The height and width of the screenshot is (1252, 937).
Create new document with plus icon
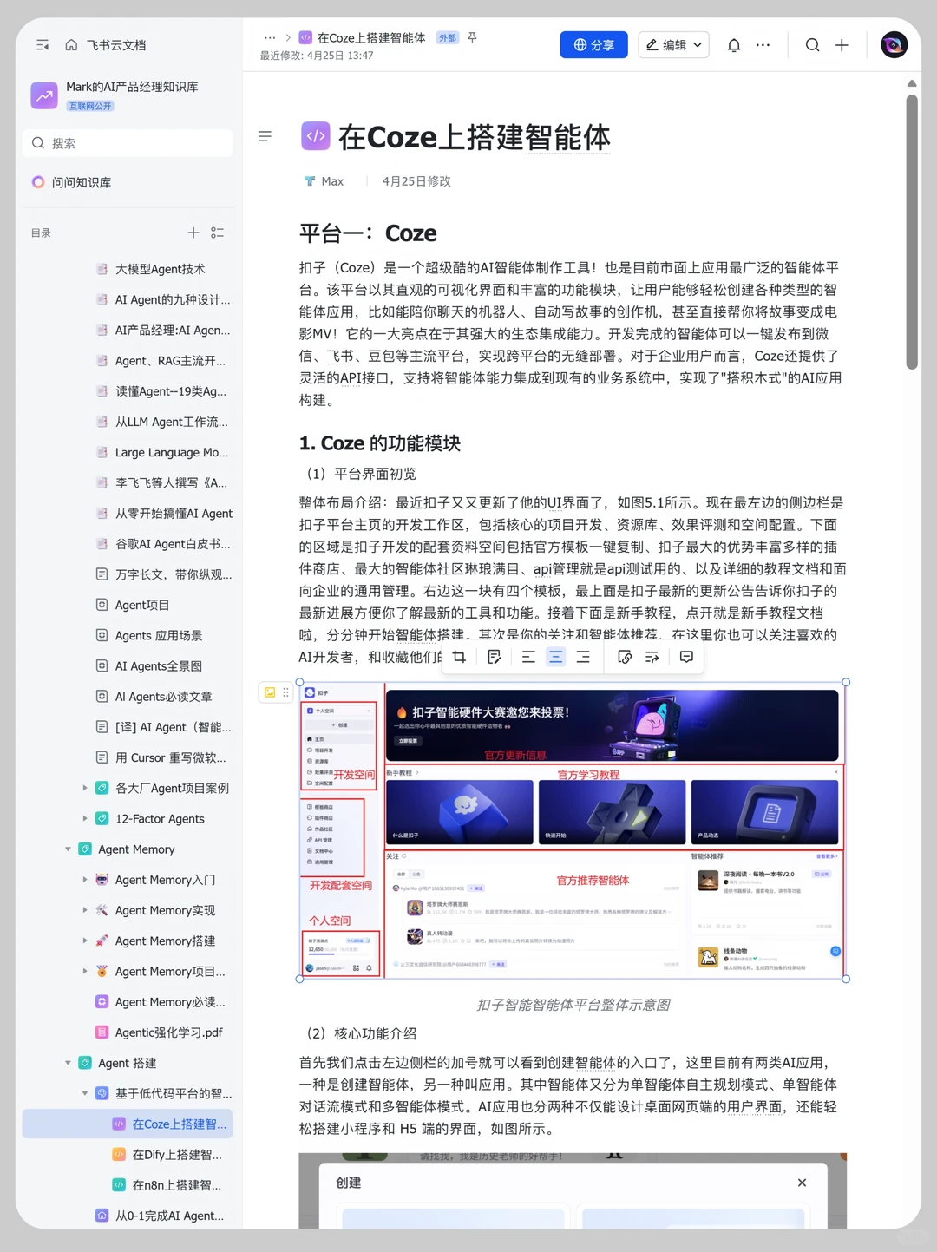coord(842,45)
